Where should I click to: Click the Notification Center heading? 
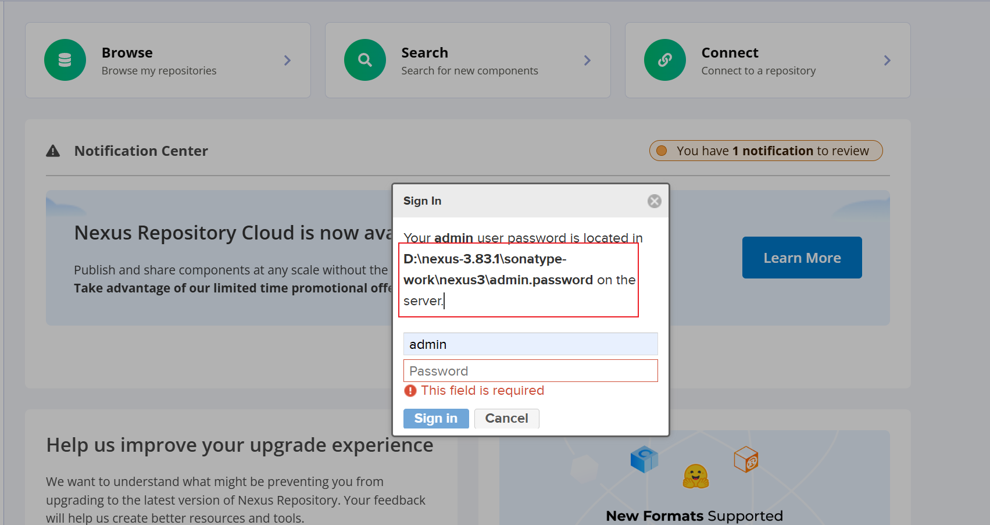click(x=141, y=151)
